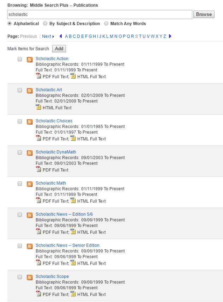The height and width of the screenshot is (302, 223).
Task: Open RSS feed icon for Scholastic Scope
Action: click(x=30, y=277)
